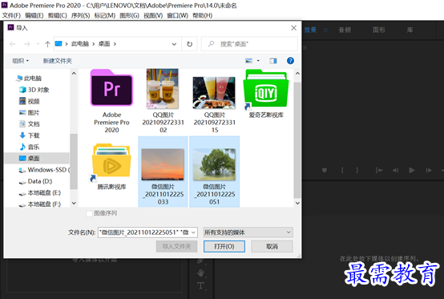The width and height of the screenshot is (444, 299).
Task: Select the Type tool in Premiere
Action: click(200, 285)
